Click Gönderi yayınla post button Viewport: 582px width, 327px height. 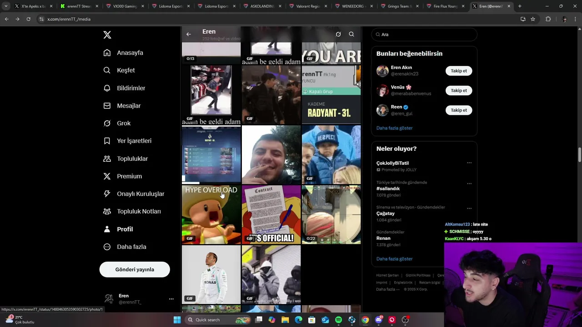(135, 269)
